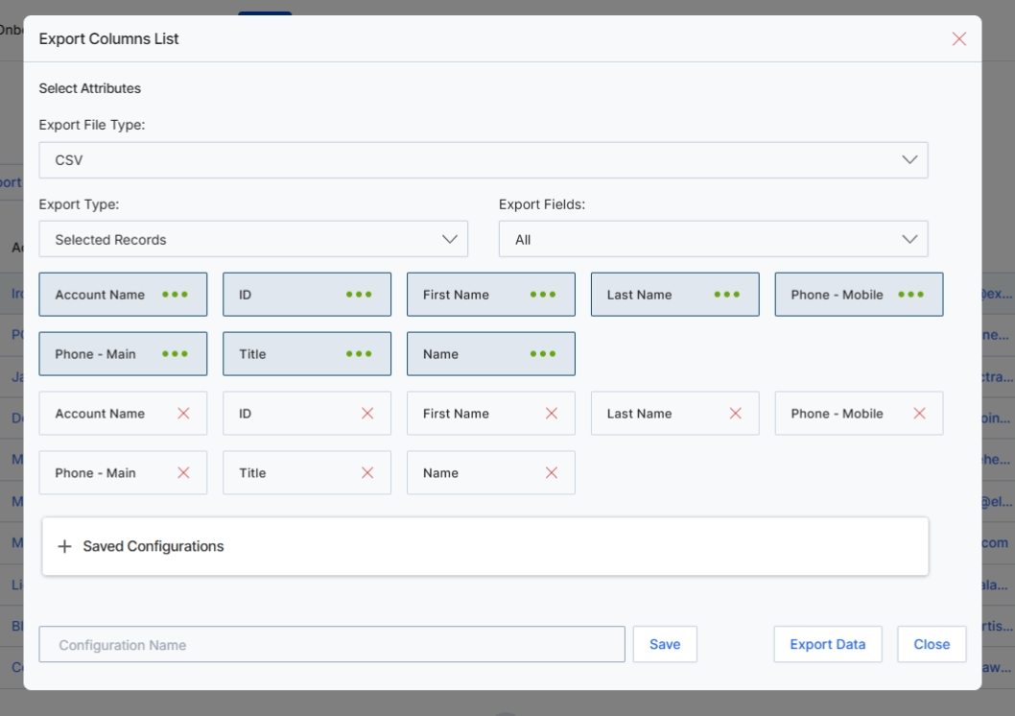The image size is (1015, 716).
Task: Click the Configuration Name input field
Action: coord(331,644)
